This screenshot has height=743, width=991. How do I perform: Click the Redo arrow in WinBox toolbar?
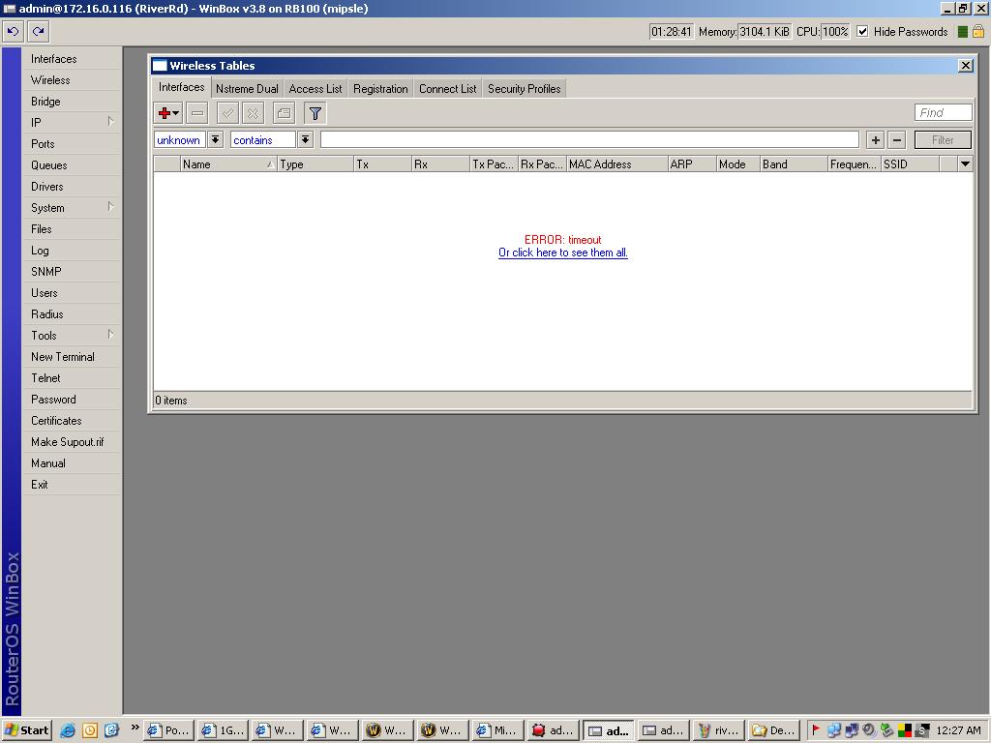[38, 31]
